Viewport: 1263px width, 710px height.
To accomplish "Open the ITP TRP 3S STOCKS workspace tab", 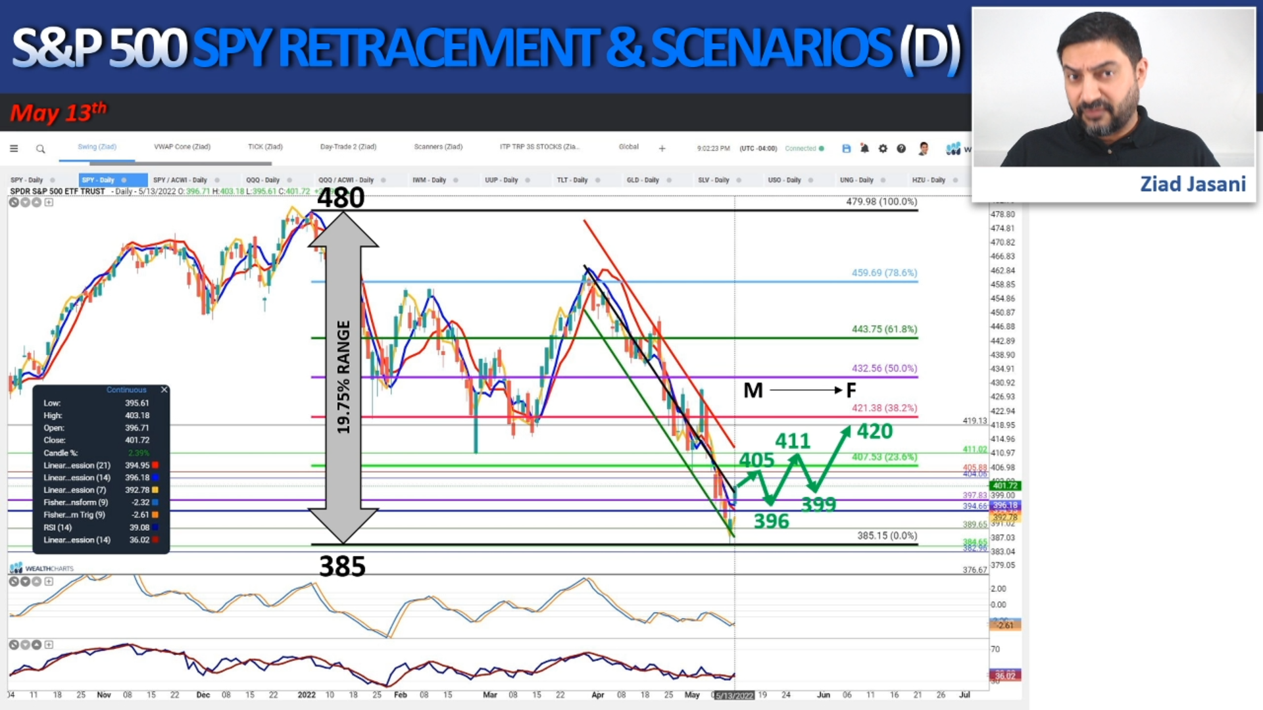I will coord(539,147).
